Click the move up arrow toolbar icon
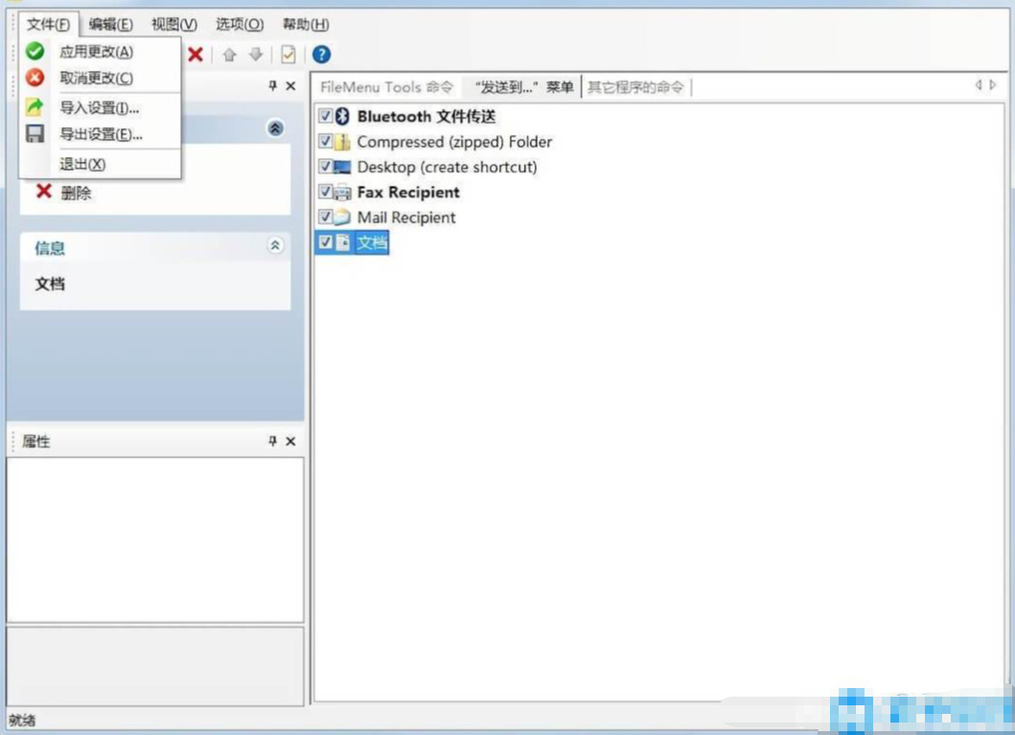The image size is (1015, 735). [x=229, y=55]
